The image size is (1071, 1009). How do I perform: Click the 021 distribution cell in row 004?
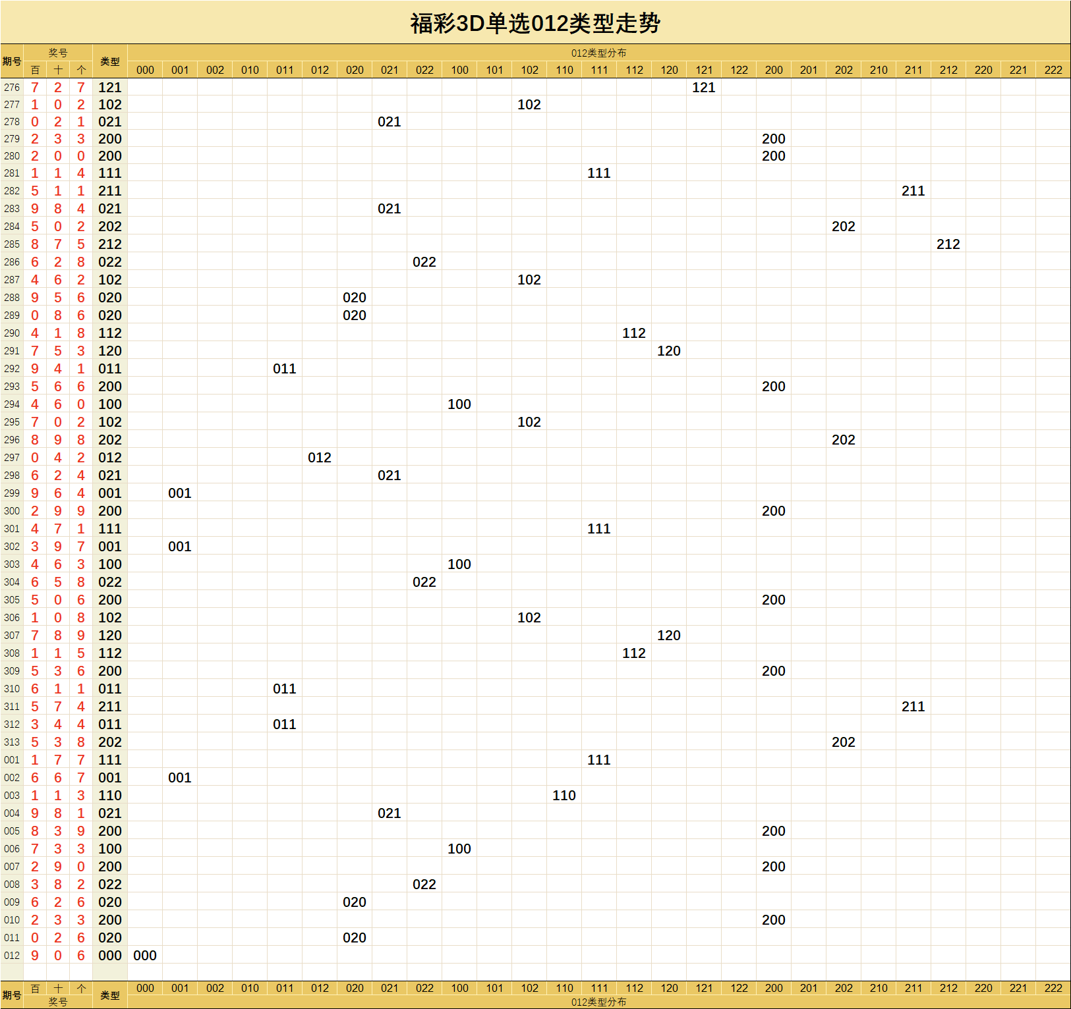pos(390,813)
